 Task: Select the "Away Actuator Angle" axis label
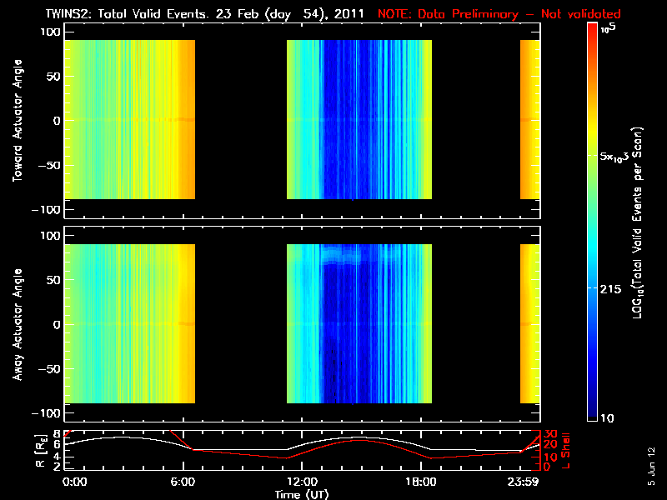pyautogui.click(x=16, y=325)
